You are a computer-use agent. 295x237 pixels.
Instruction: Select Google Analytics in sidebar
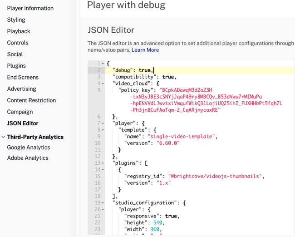point(28,148)
